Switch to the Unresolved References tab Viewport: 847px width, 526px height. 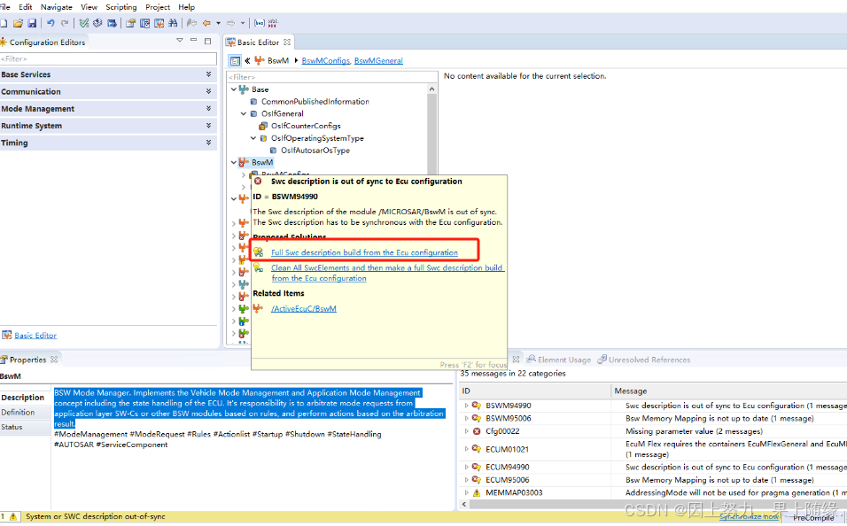643,360
